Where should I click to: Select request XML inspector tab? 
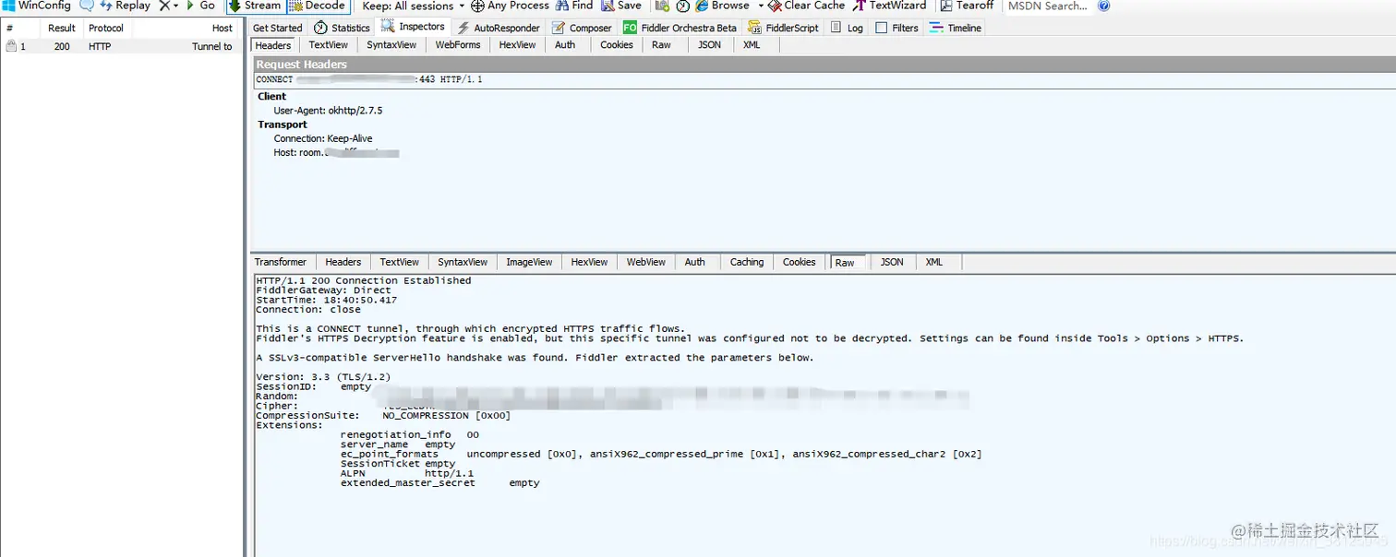click(x=752, y=44)
